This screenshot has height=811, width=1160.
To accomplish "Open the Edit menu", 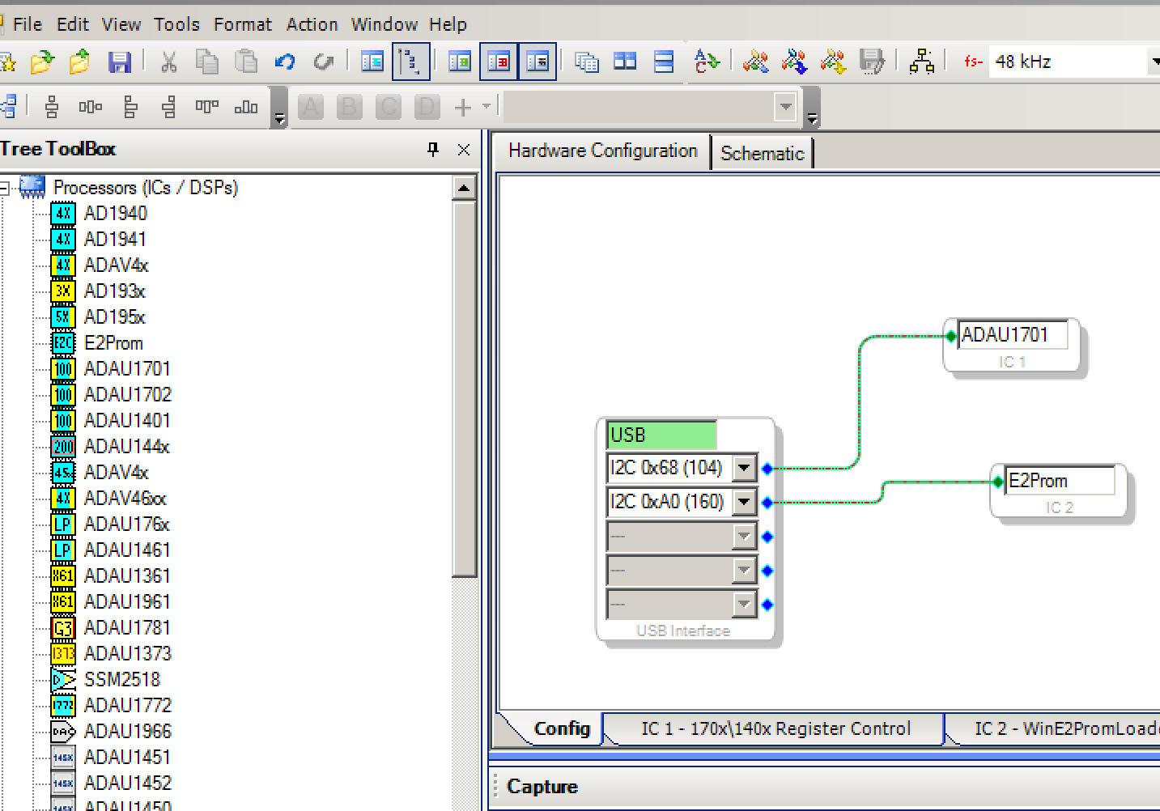I will coord(72,24).
